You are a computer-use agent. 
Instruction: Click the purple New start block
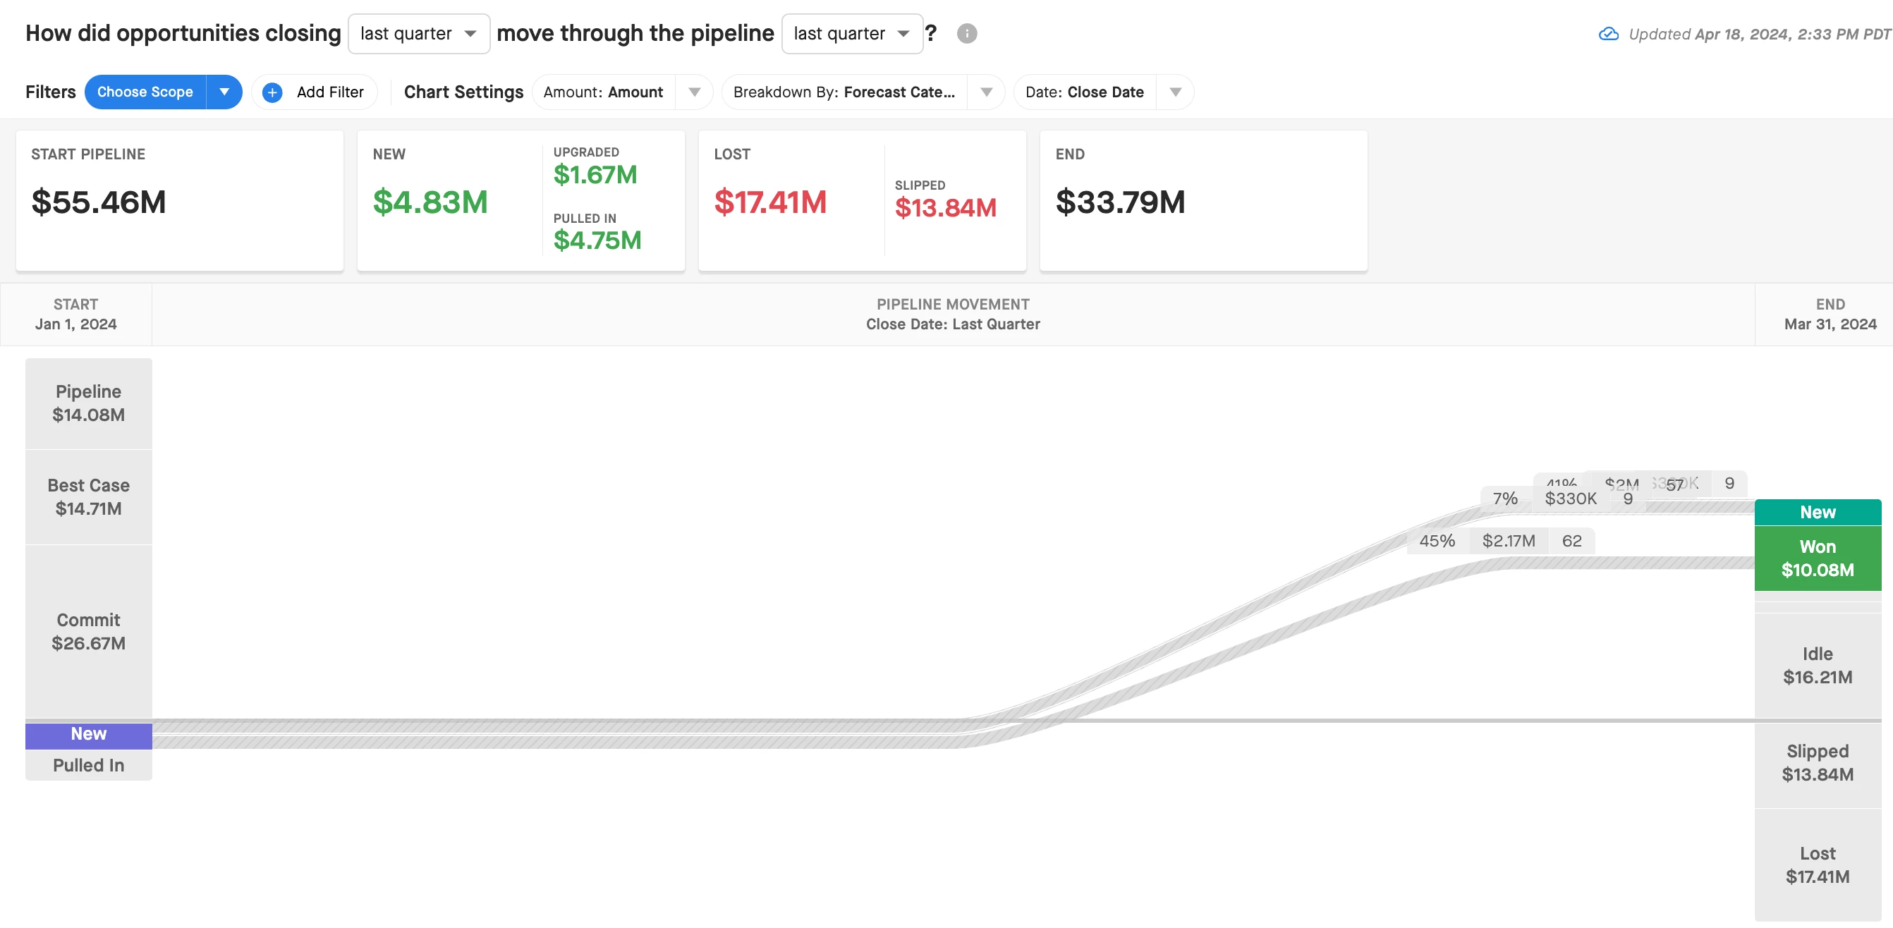(x=88, y=734)
